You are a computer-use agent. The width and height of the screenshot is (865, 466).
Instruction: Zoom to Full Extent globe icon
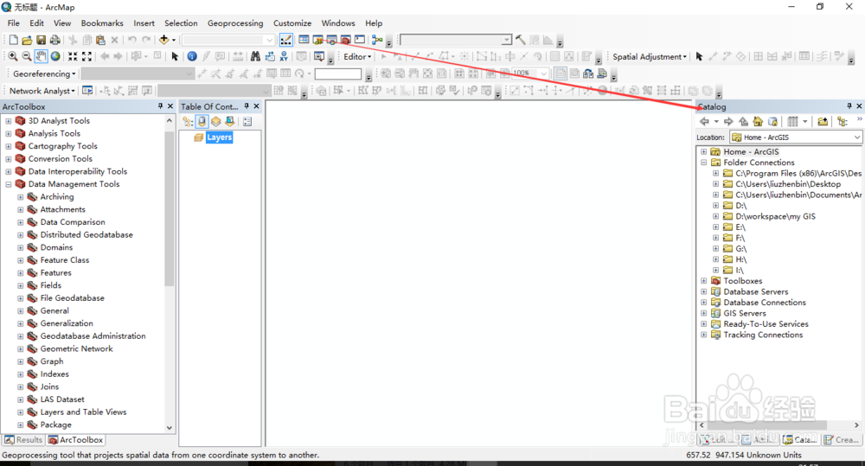(55, 56)
